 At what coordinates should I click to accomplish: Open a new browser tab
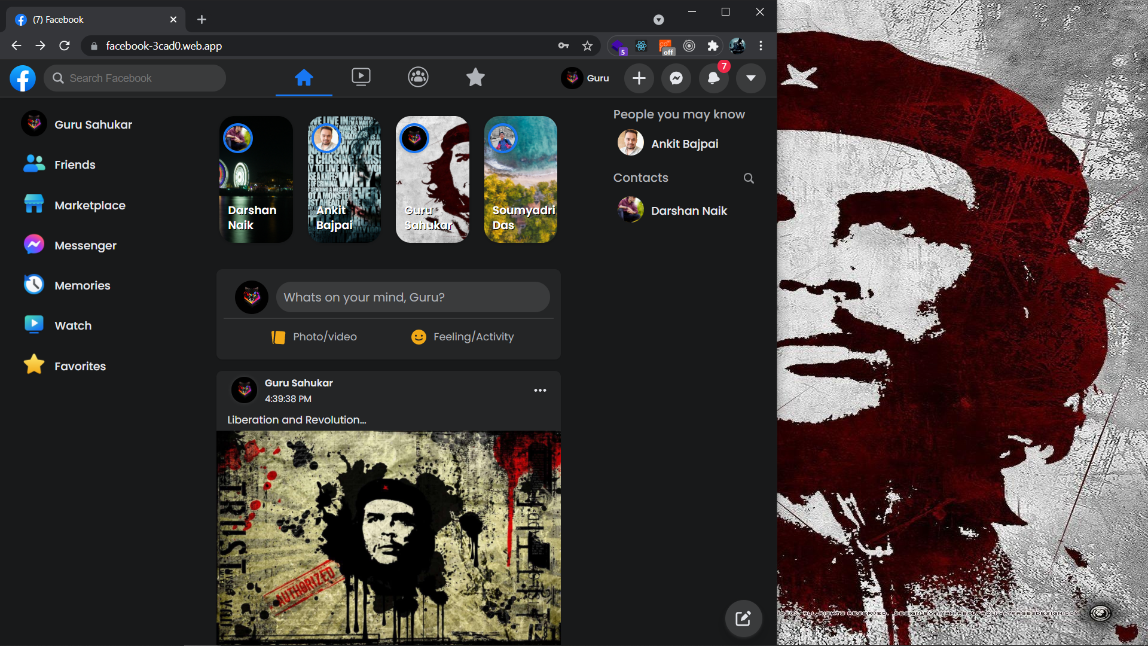pos(201,20)
